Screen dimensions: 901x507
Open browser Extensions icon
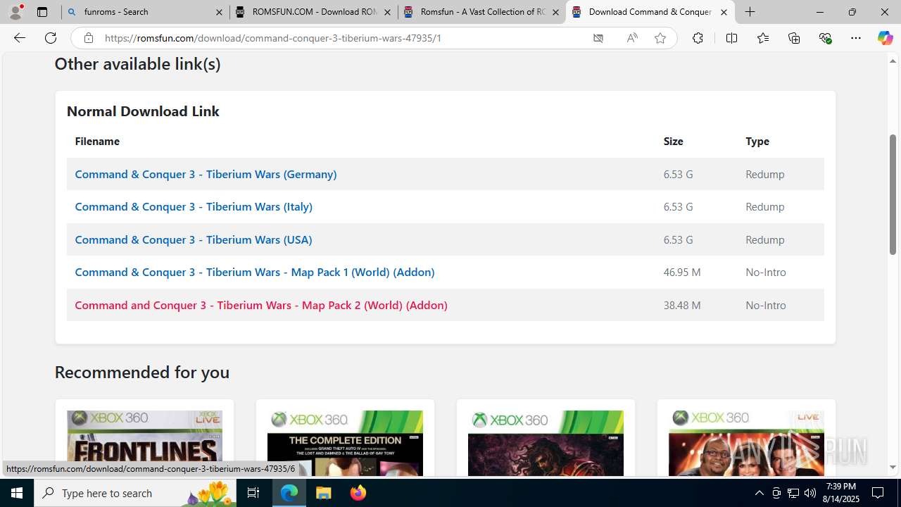(698, 38)
